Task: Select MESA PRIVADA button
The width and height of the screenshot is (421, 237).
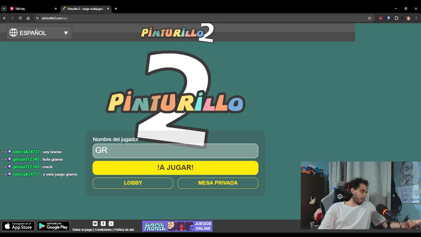Action: [218, 183]
